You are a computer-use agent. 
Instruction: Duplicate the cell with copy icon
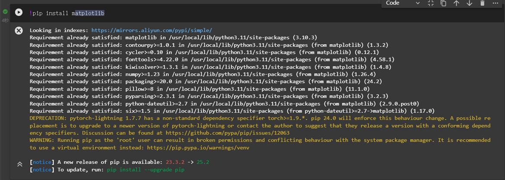click(444, 3)
